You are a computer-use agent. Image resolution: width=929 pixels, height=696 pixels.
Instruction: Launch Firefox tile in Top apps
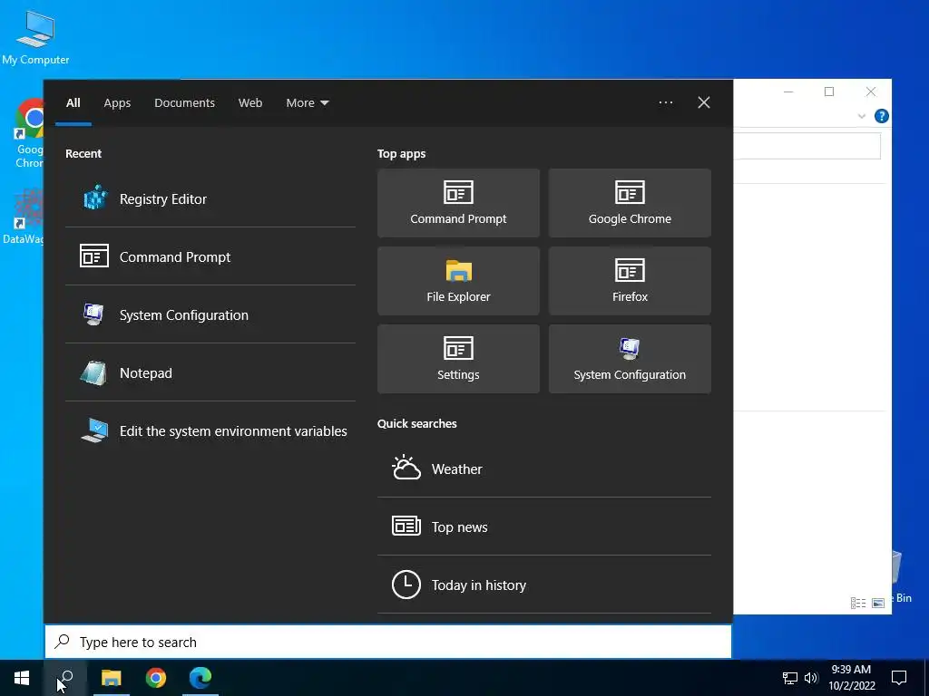(x=630, y=281)
